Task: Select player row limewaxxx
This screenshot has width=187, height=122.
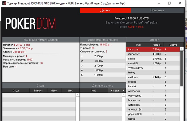Action: (153, 100)
